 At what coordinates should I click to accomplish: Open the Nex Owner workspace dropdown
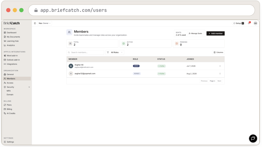point(45,23)
